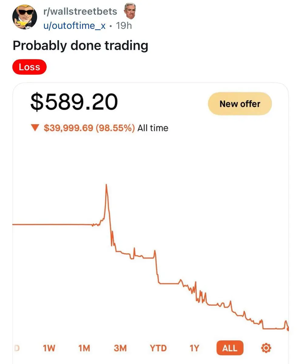Select the highlighted ALL range tab

(x=230, y=348)
